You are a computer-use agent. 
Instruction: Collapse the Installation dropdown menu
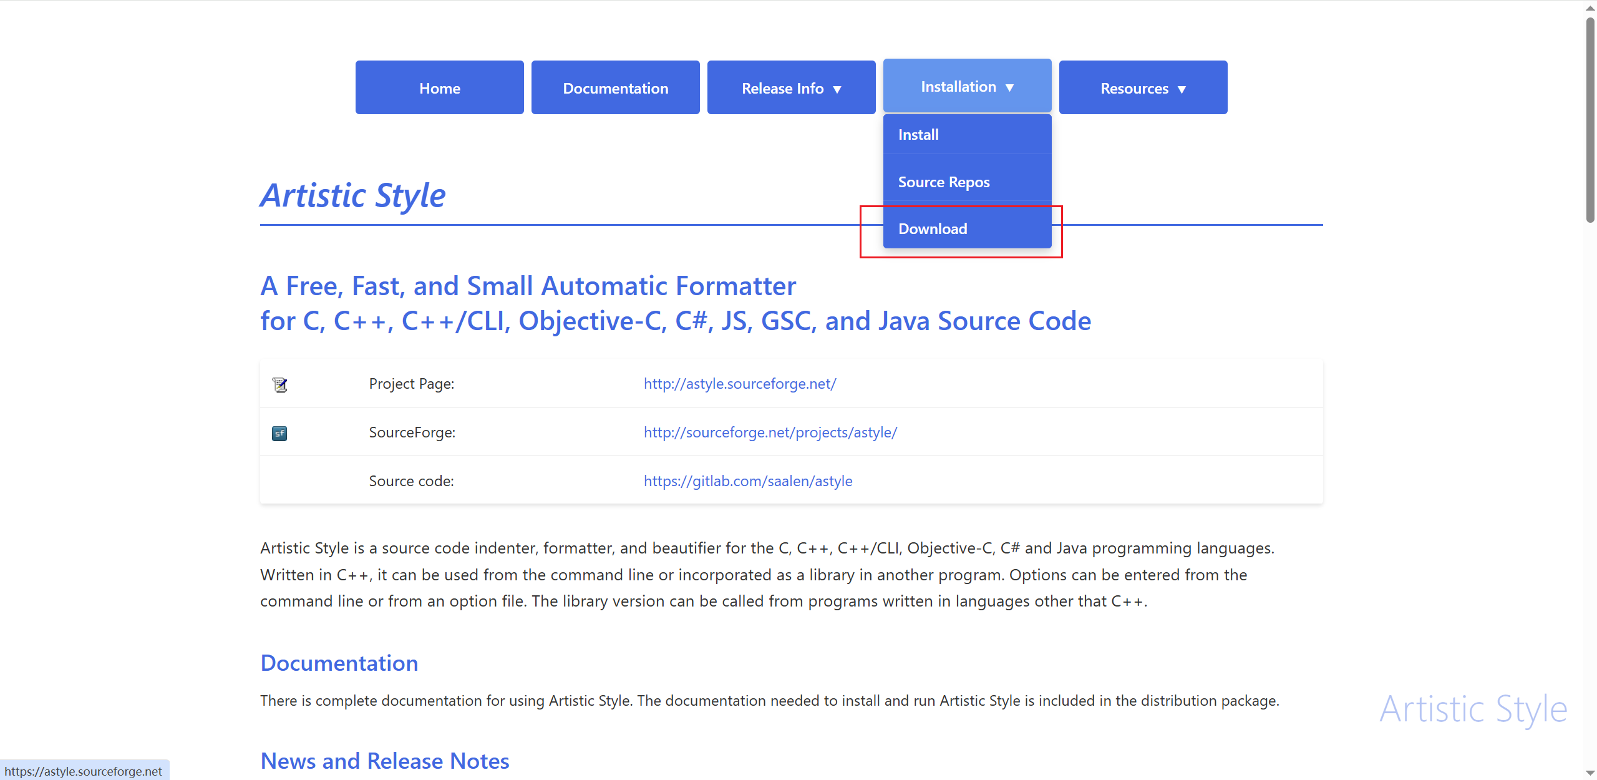tap(967, 86)
